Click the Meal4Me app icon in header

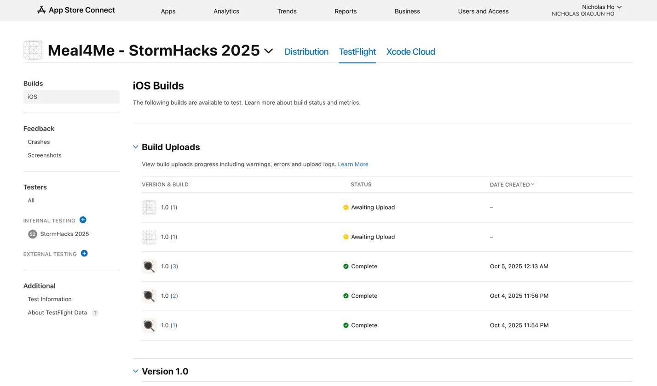(x=33, y=50)
